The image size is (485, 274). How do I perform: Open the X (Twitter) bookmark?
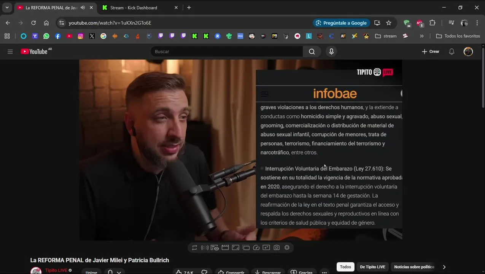click(92, 36)
